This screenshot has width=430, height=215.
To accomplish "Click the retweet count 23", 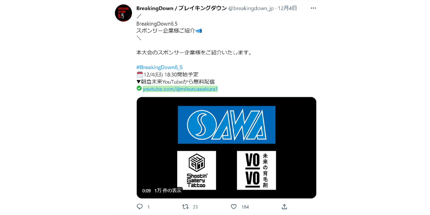I will tap(195, 207).
